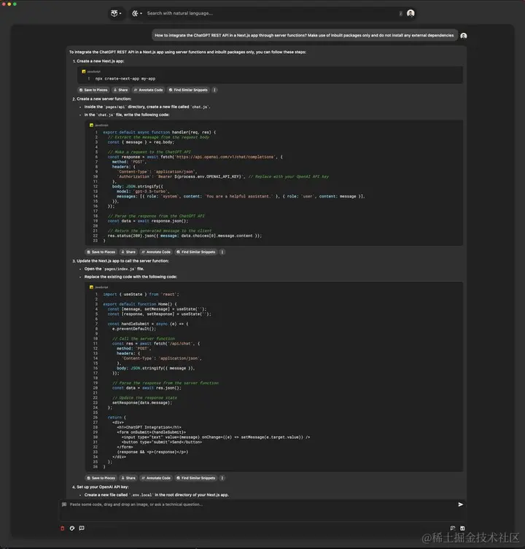Click JavaScript language badge on npx snippet
The width and height of the screenshot is (525, 549).
[91, 71]
